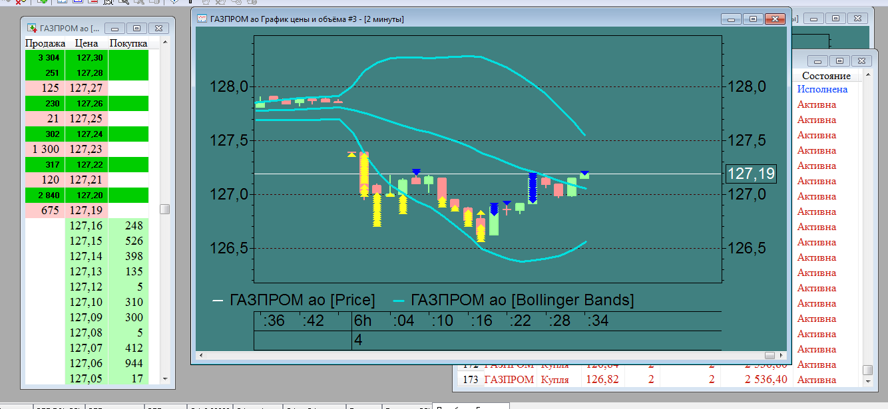Click the 127,24 ask price cell
Image resolution: width=888 pixels, height=409 pixels.
click(87, 134)
